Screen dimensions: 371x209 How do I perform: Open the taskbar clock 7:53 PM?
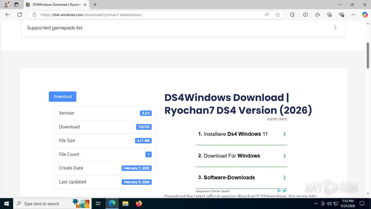348,204
